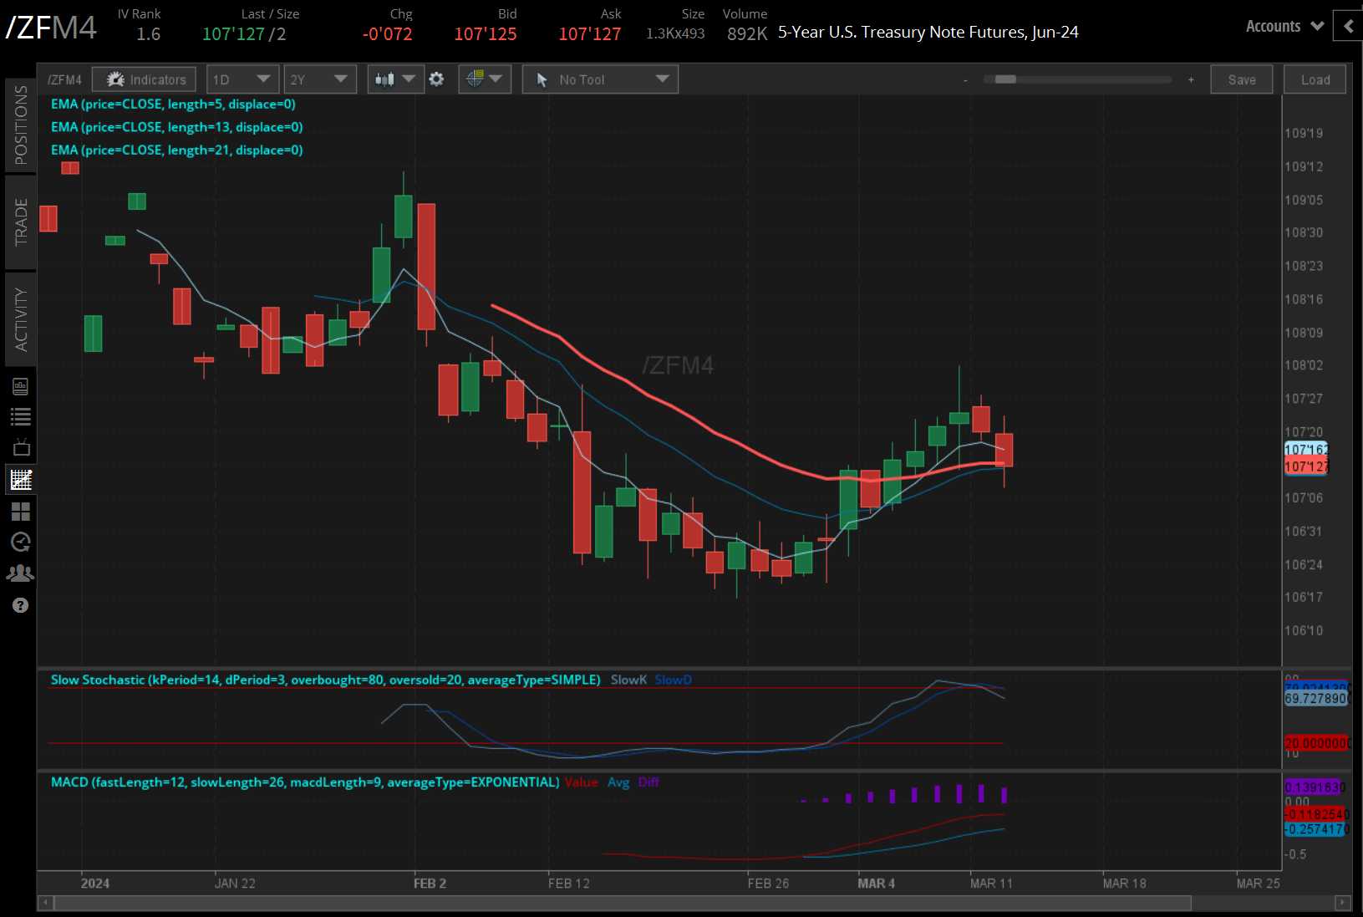Click the 109'19 price axis label
The image size is (1363, 917).
tap(1304, 134)
